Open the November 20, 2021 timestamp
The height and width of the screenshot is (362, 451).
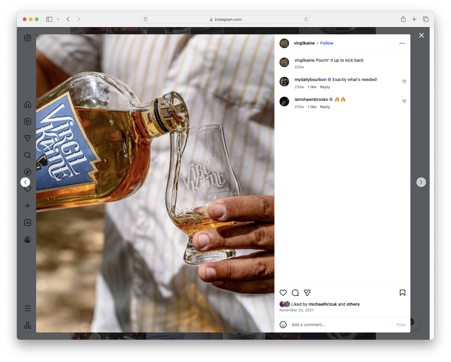click(x=297, y=310)
